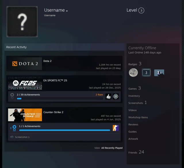Click the FC 25 achievements progress bar
The height and width of the screenshot is (168, 184).
coord(60,99)
